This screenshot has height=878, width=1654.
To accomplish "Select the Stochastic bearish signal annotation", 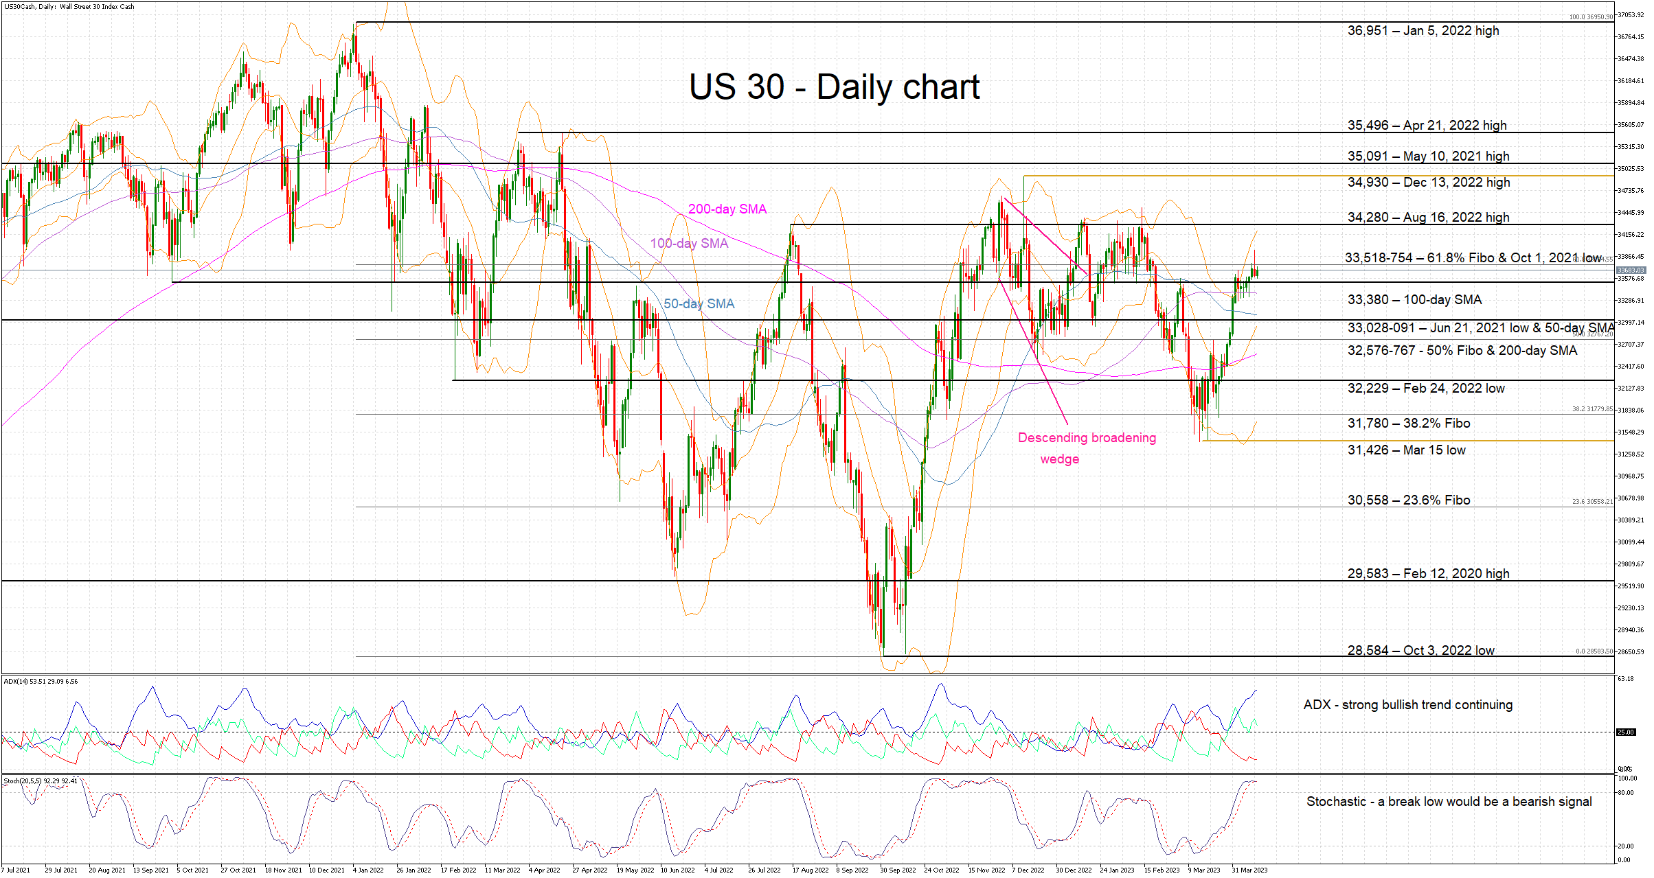I will [x=1449, y=801].
